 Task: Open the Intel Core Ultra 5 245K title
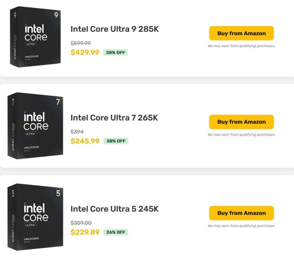[114, 209]
